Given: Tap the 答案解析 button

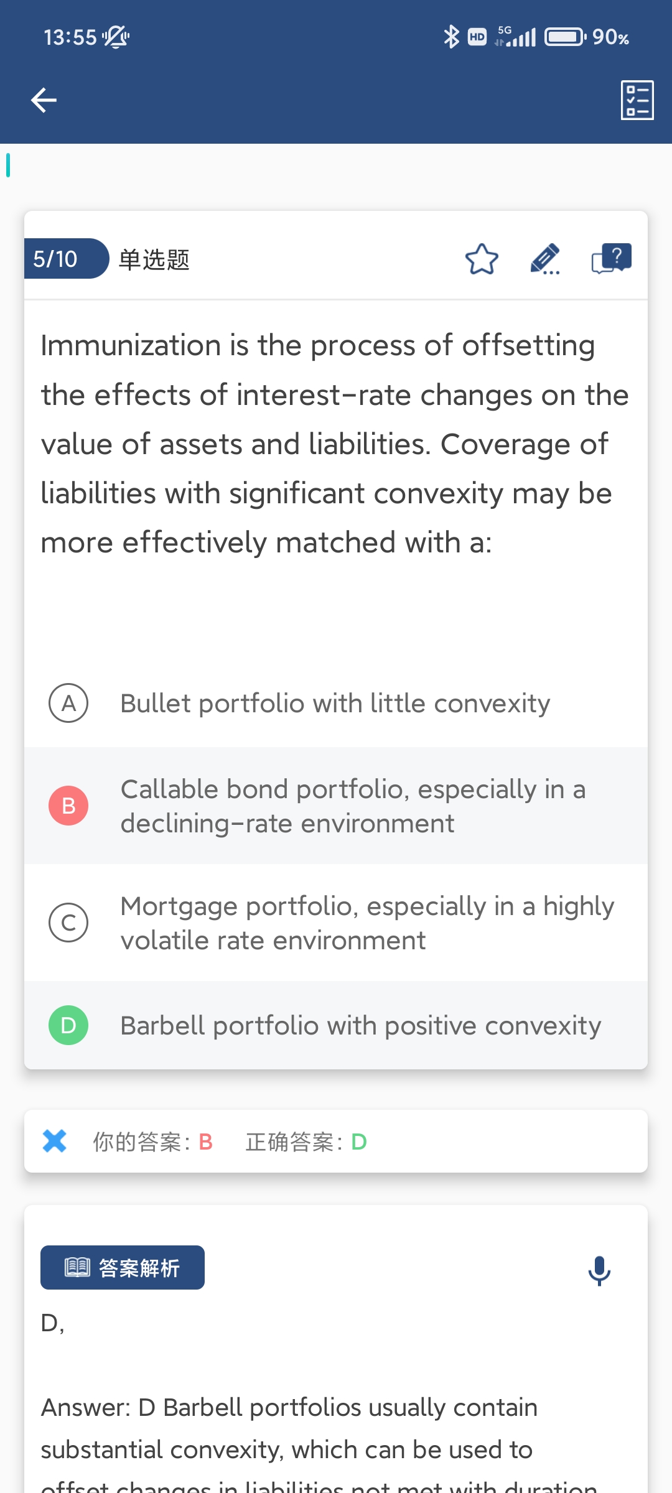Looking at the screenshot, I should coord(123,1267).
